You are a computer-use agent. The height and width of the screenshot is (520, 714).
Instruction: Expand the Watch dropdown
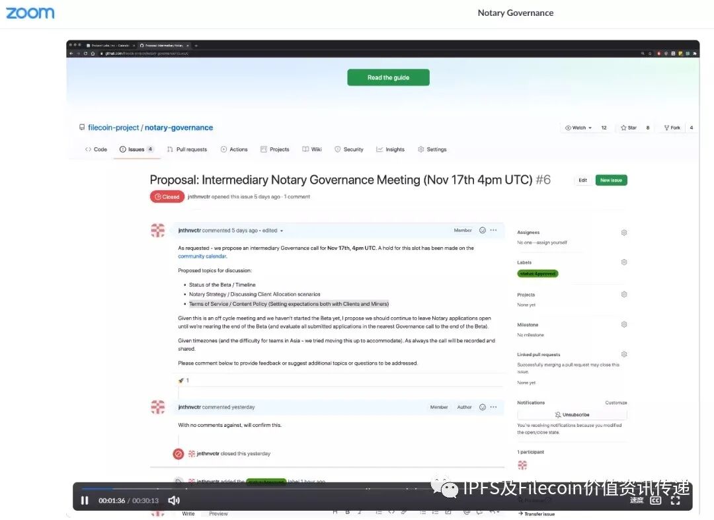[x=578, y=128]
